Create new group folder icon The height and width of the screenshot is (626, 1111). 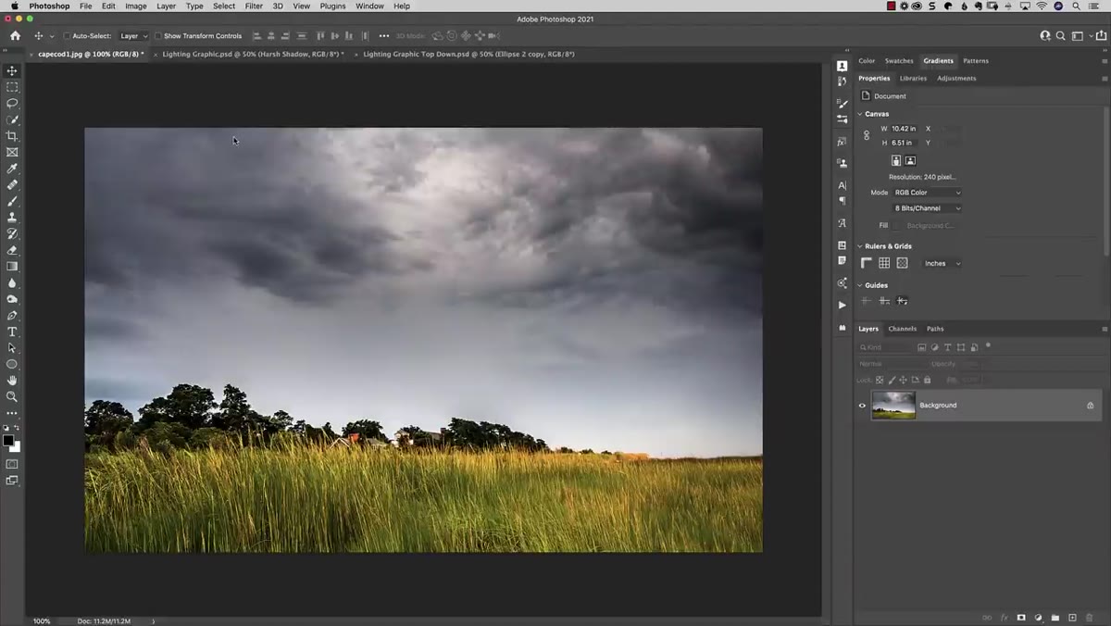click(x=1055, y=618)
